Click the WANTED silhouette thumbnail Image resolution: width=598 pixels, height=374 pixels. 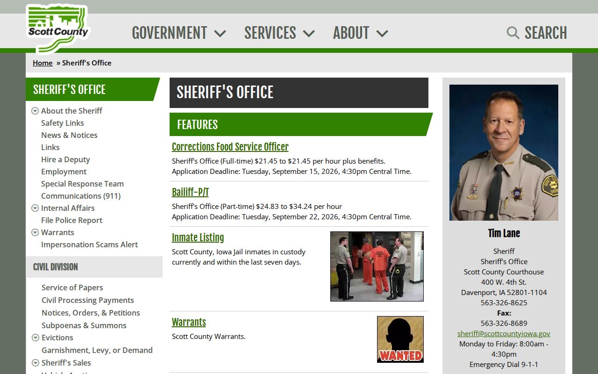pos(400,339)
